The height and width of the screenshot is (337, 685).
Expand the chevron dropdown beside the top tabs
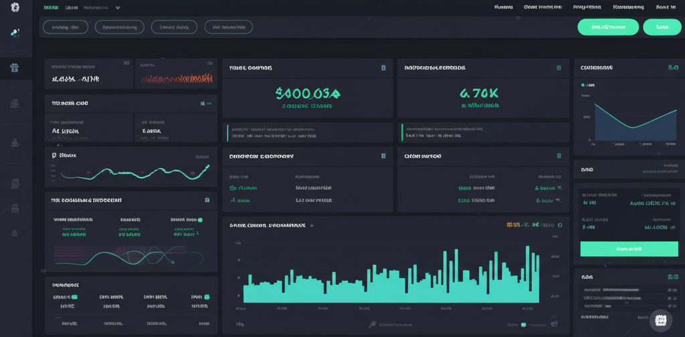pyautogui.click(x=118, y=8)
